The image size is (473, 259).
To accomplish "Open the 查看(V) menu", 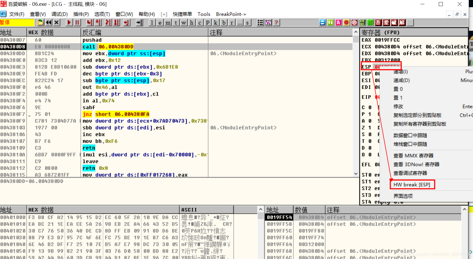I will pyautogui.click(x=38, y=14).
